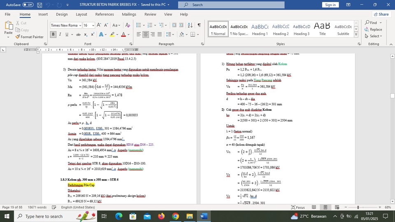Click the Sort icon
The image size is (395, 222).
(190, 25)
